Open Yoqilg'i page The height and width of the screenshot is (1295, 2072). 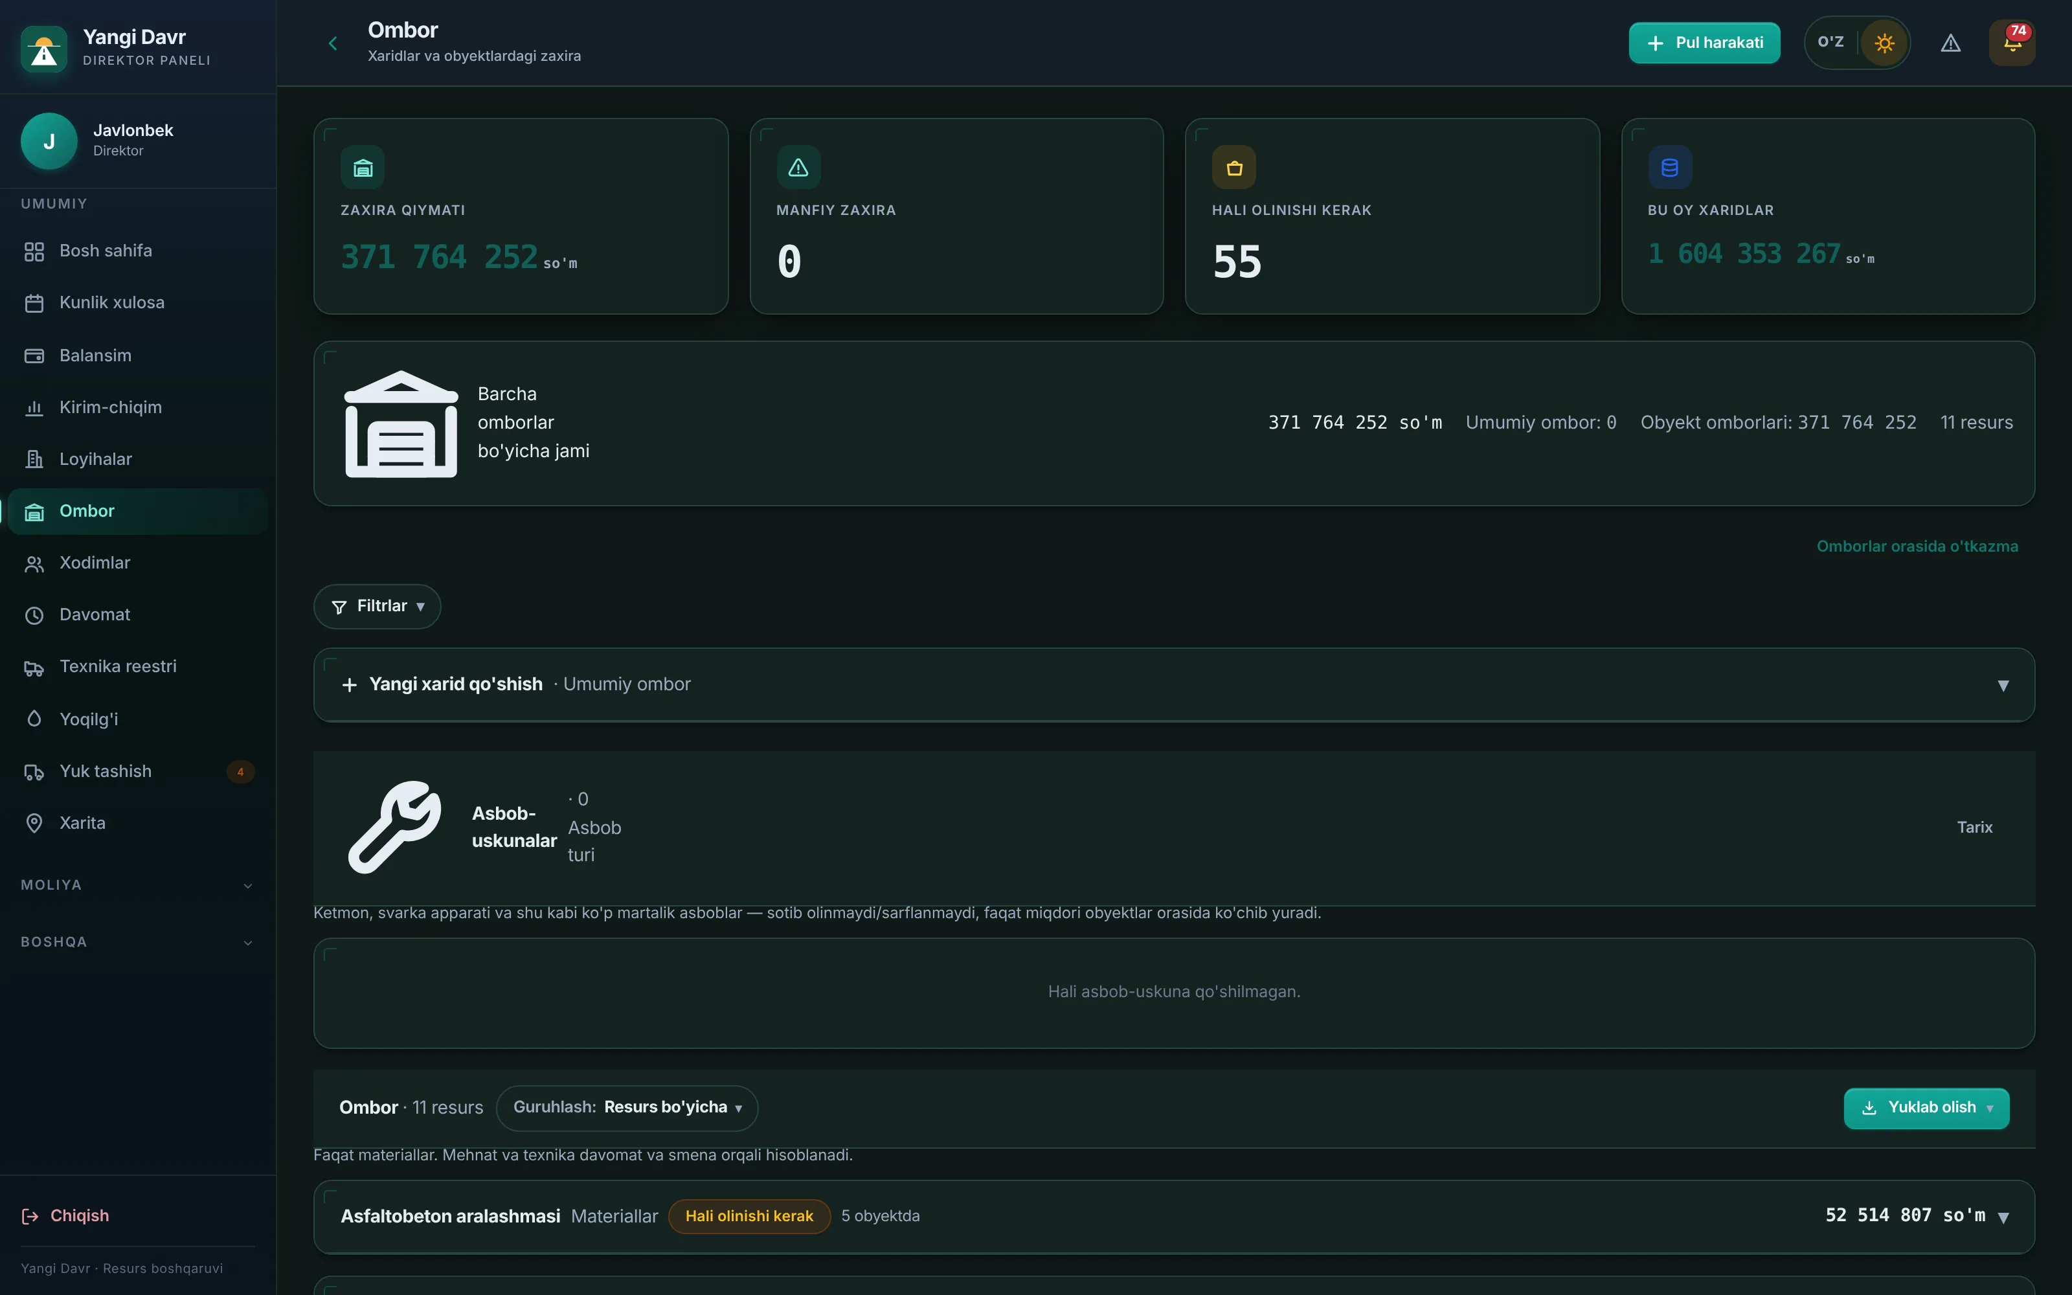pyautogui.click(x=138, y=719)
